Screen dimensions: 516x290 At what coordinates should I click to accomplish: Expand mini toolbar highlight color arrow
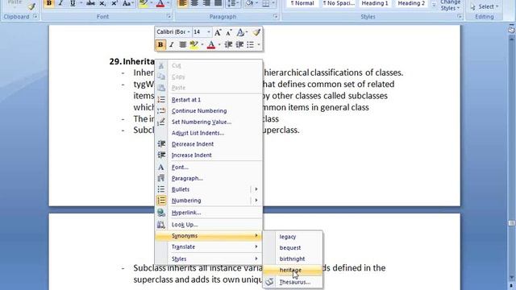point(202,45)
